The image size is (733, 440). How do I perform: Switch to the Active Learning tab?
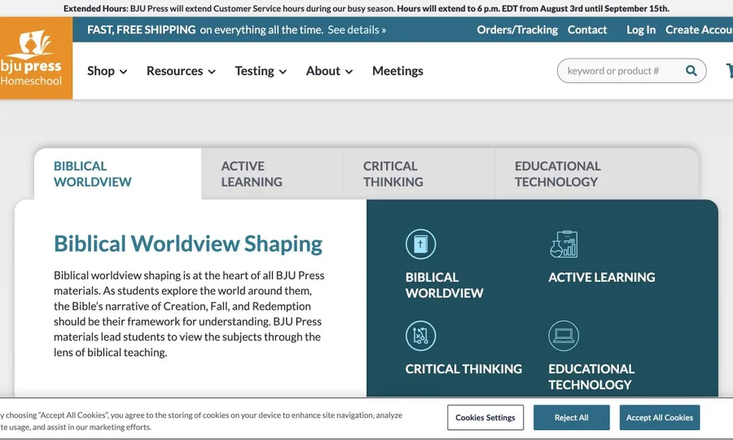[x=273, y=174]
